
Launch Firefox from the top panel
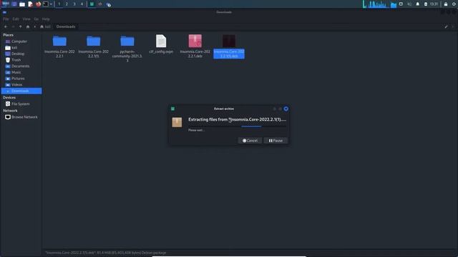[38, 4]
